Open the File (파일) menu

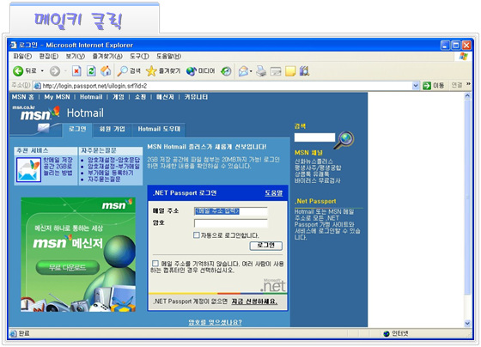click(x=22, y=57)
